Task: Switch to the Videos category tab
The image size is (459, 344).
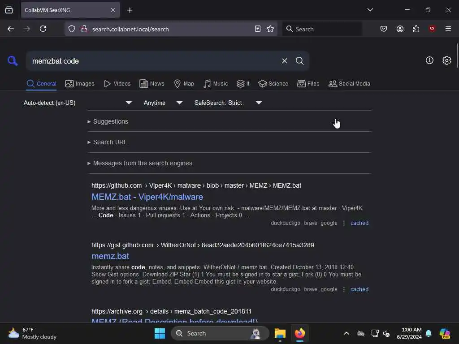Action: click(117, 84)
